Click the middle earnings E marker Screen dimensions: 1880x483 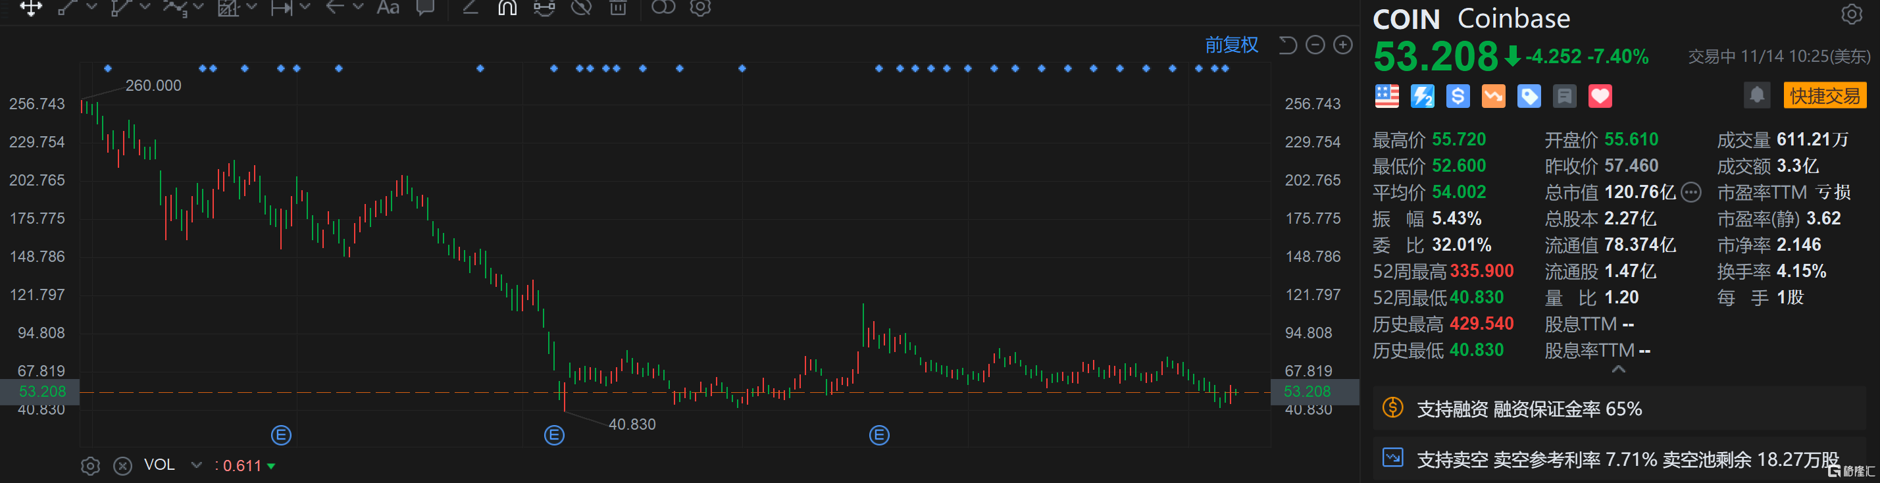[x=554, y=436]
